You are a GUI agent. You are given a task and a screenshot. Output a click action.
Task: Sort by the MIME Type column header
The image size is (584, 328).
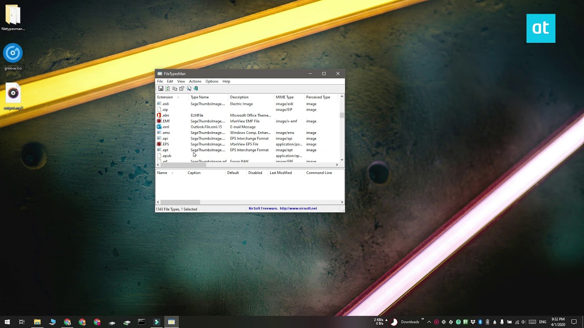point(289,97)
